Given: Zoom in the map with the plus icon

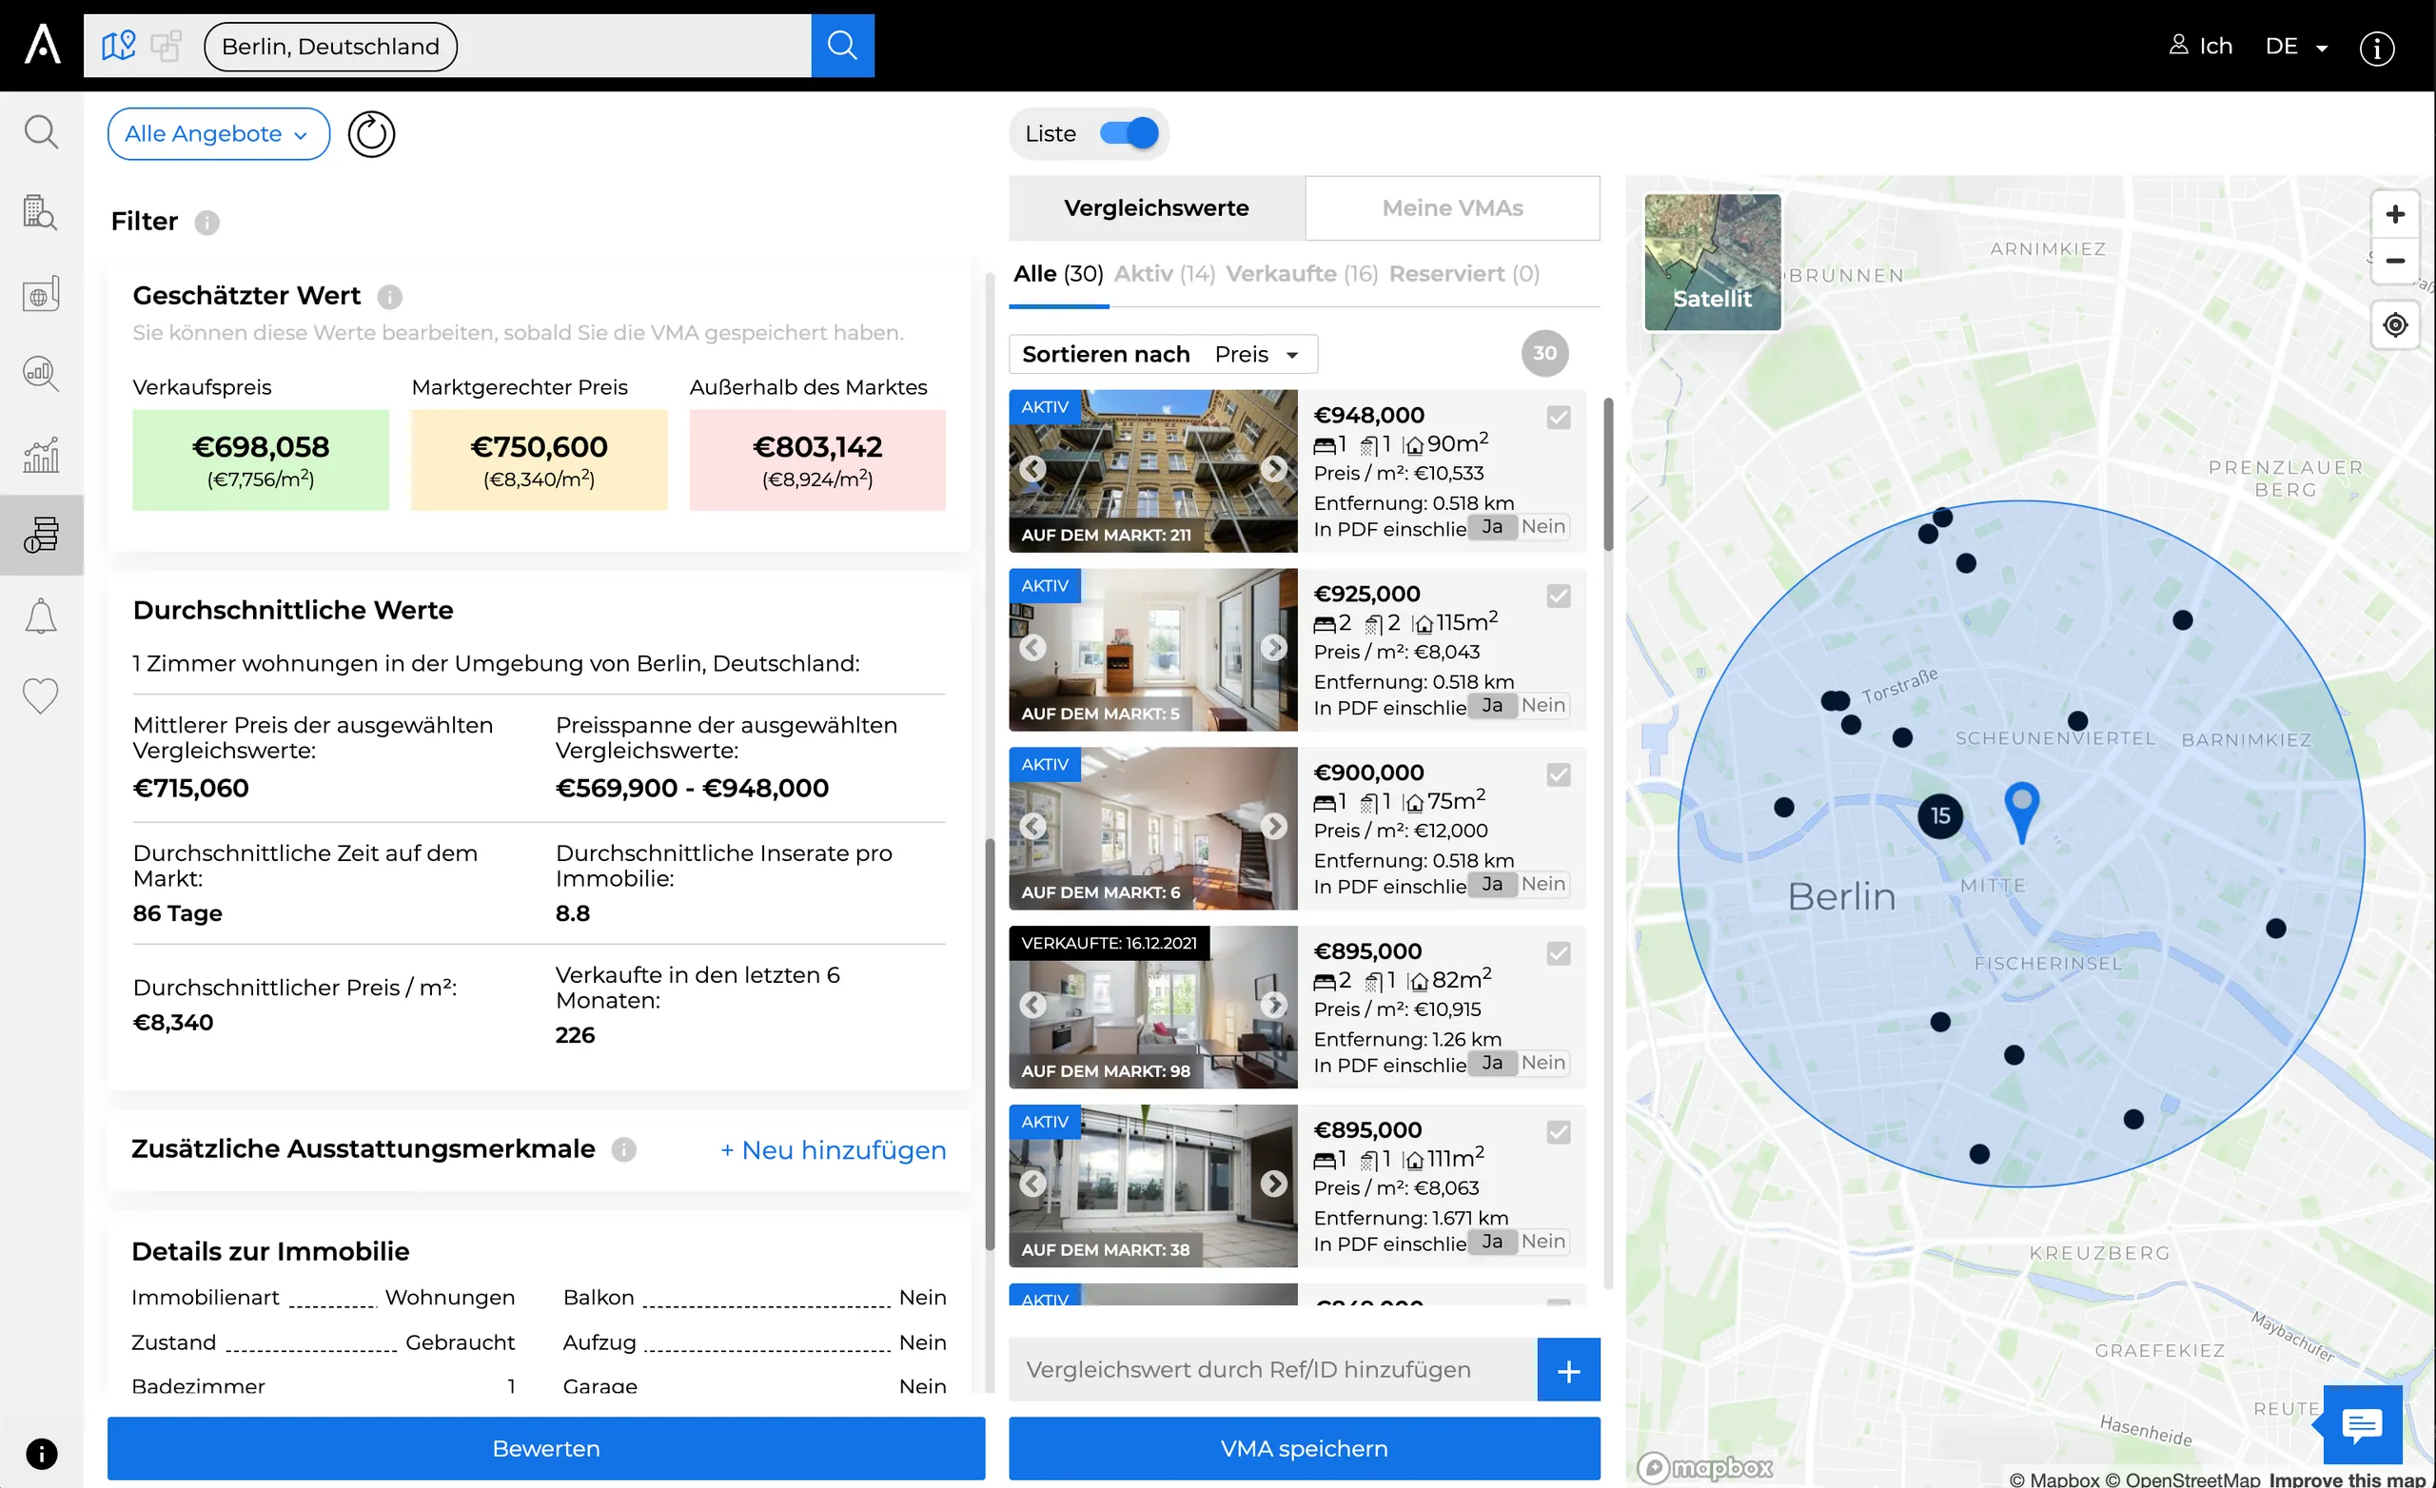Looking at the screenshot, I should [x=2394, y=215].
